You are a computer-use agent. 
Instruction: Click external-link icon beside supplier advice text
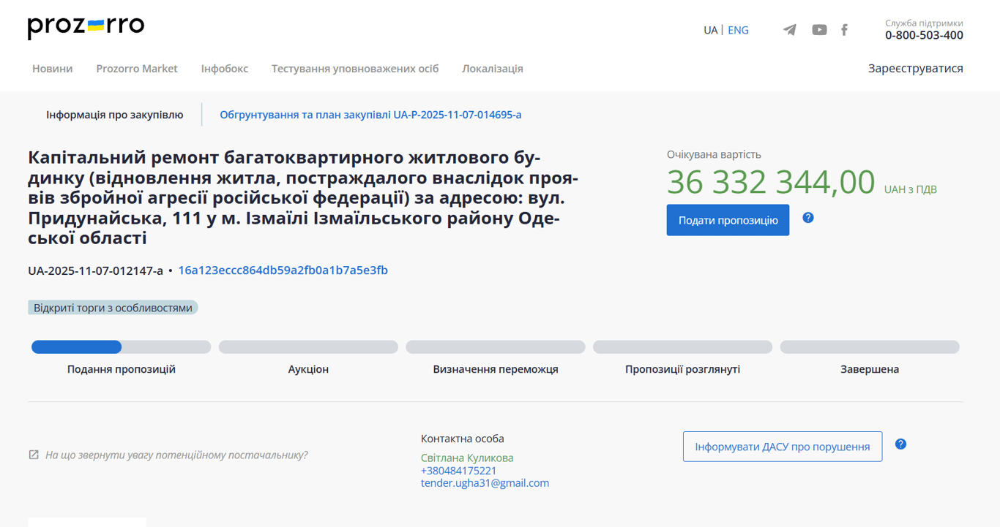coord(33,454)
